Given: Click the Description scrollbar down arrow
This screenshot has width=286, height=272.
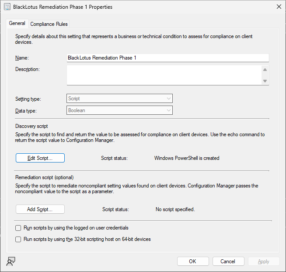Looking at the screenshot, I should pos(265,81).
